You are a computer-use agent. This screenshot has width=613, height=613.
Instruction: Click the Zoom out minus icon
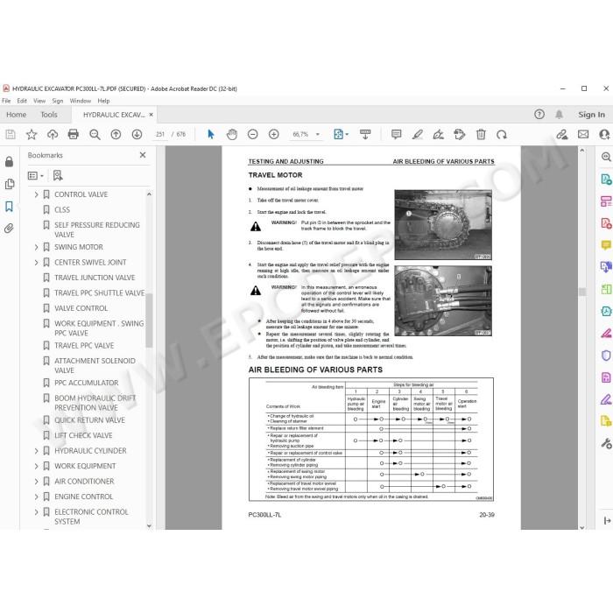[253, 135]
